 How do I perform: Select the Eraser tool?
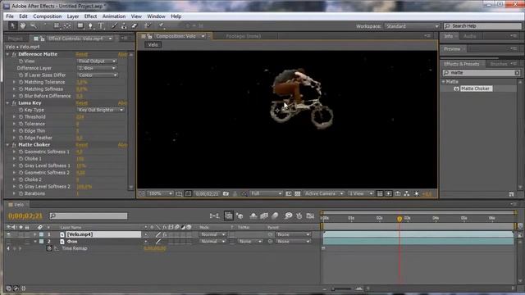pos(135,25)
